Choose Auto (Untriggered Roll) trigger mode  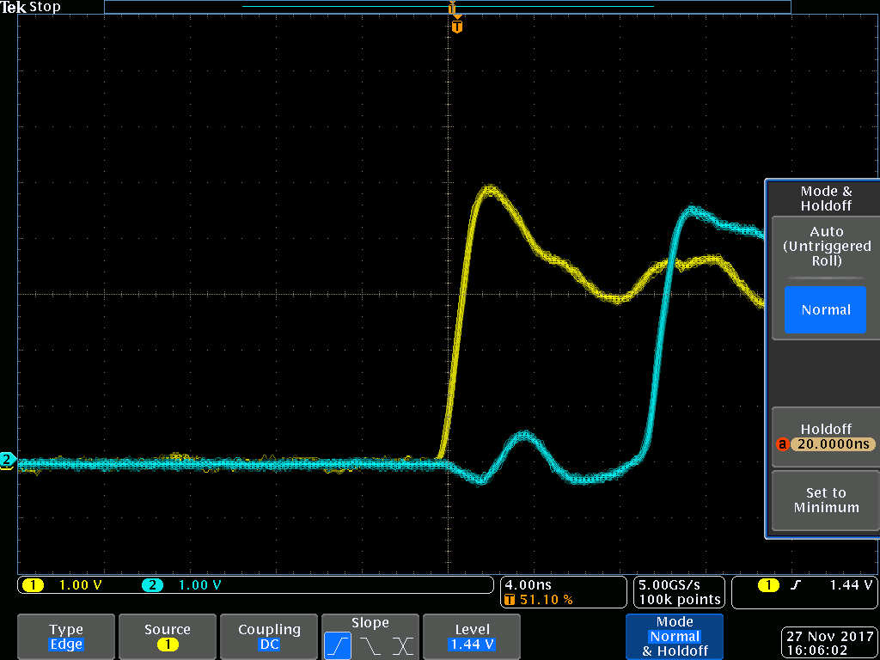coord(827,246)
